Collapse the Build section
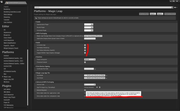The height and width of the screenshot is (111, 180). (x=36, y=42)
